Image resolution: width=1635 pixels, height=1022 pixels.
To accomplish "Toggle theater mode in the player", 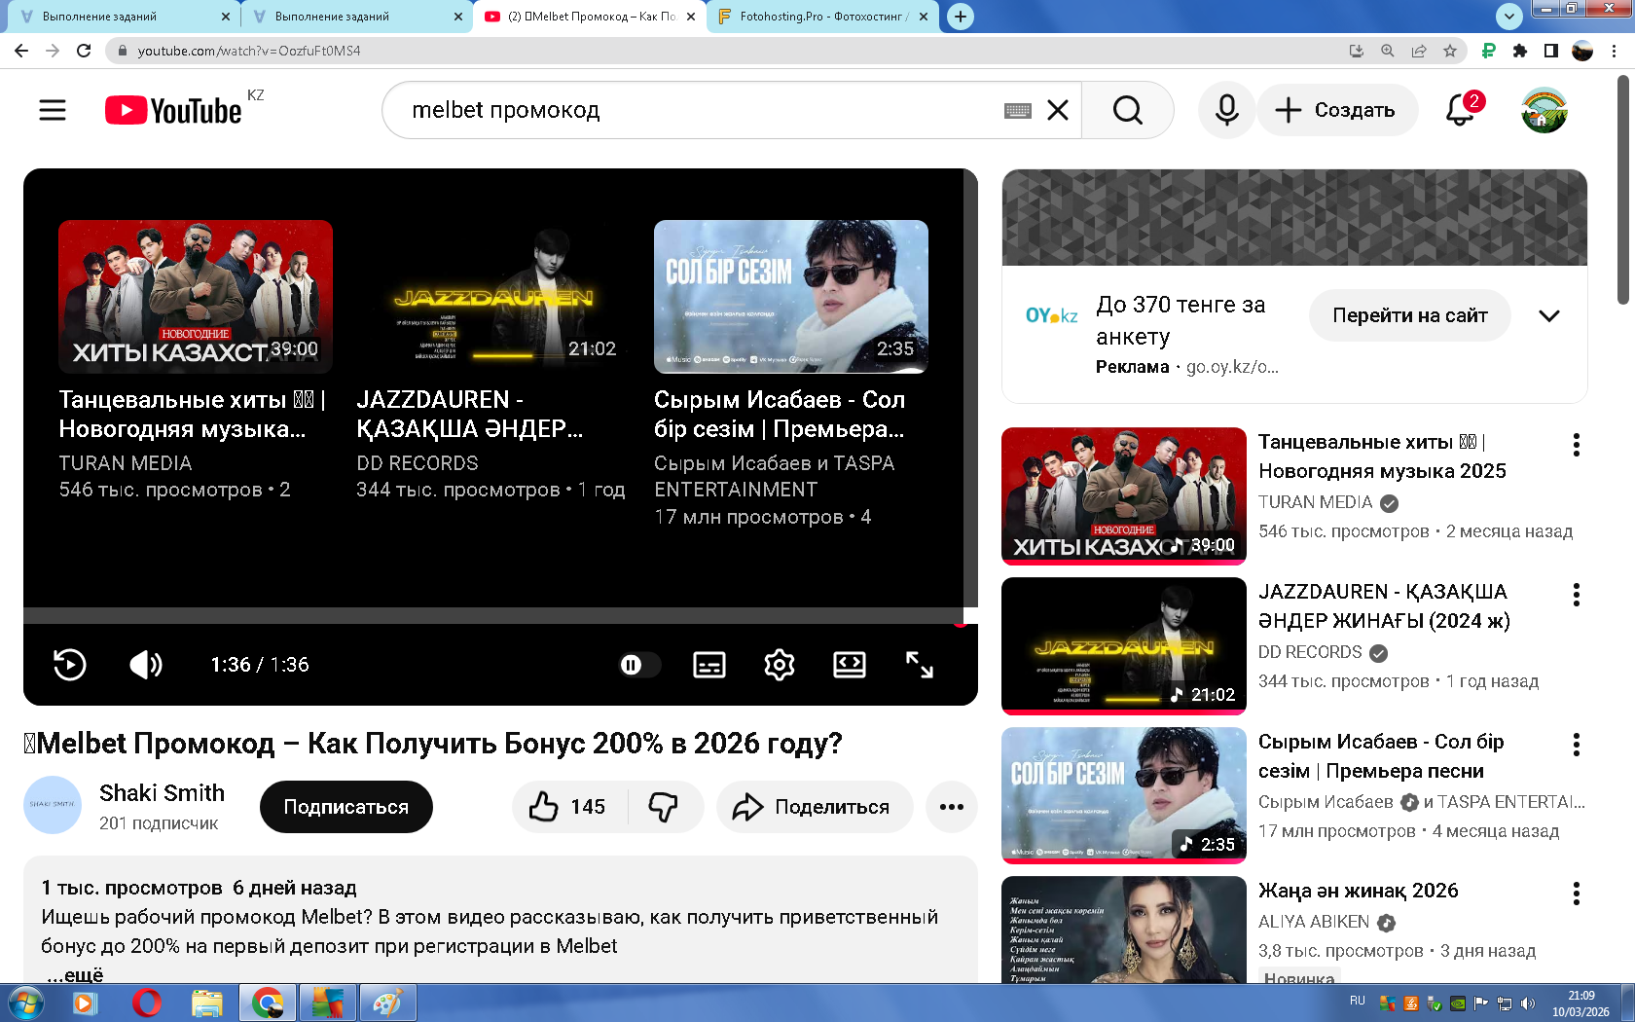I will [x=850, y=665].
